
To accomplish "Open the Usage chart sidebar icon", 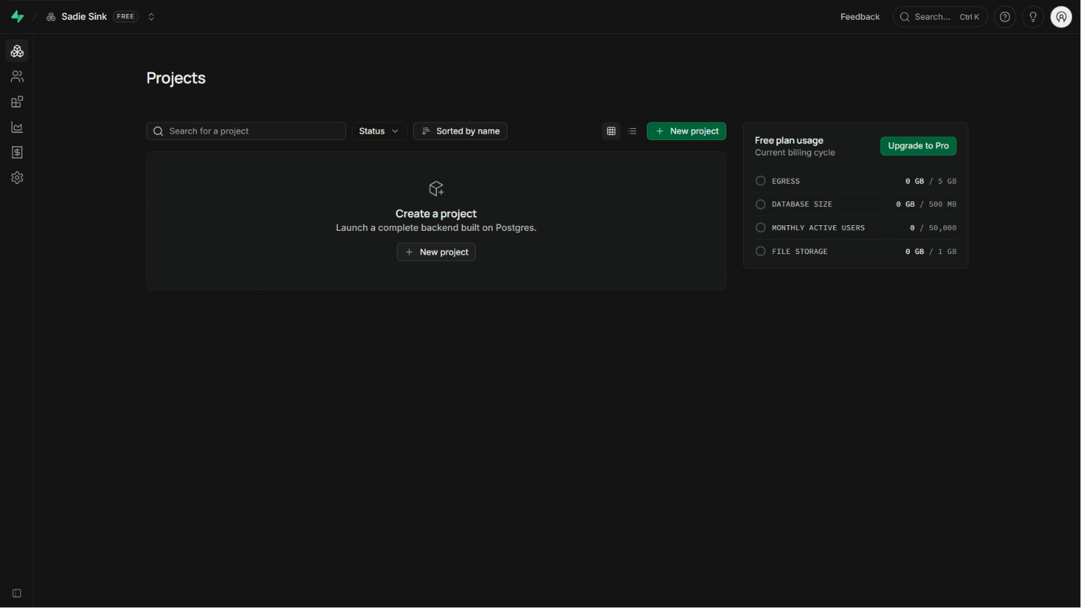I will [x=17, y=127].
